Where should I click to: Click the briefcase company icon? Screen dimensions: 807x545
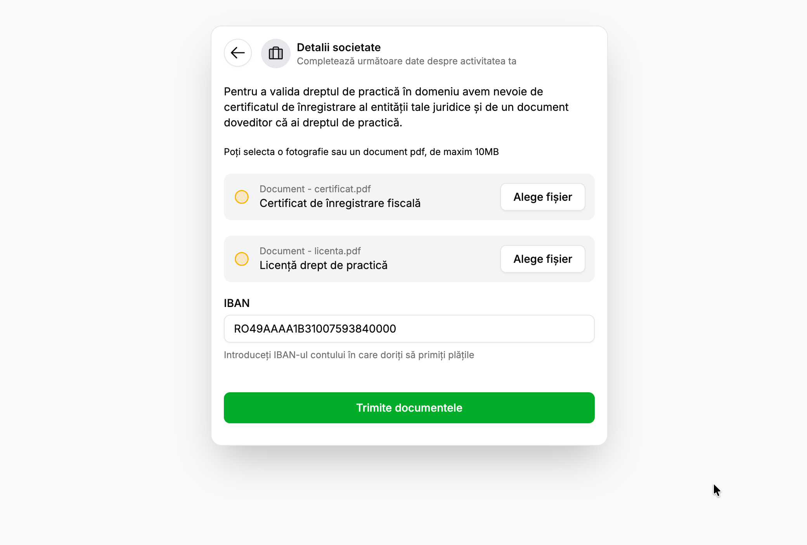[x=275, y=53]
